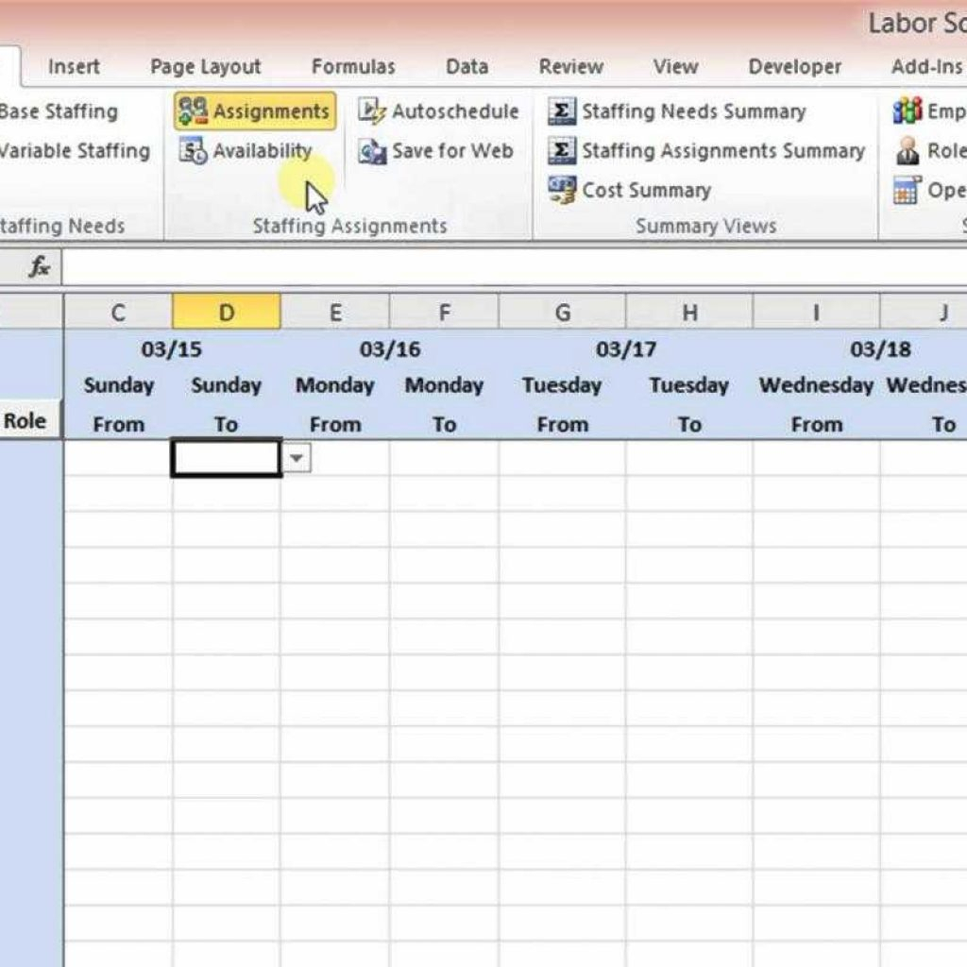
Task: Click the Availability clock icon
Action: [193, 151]
